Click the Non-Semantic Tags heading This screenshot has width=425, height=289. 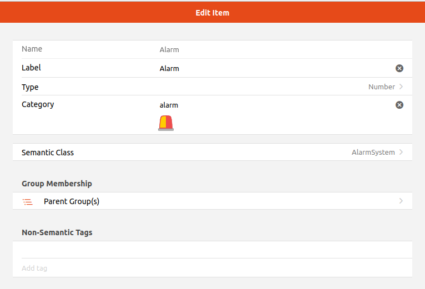pos(57,232)
